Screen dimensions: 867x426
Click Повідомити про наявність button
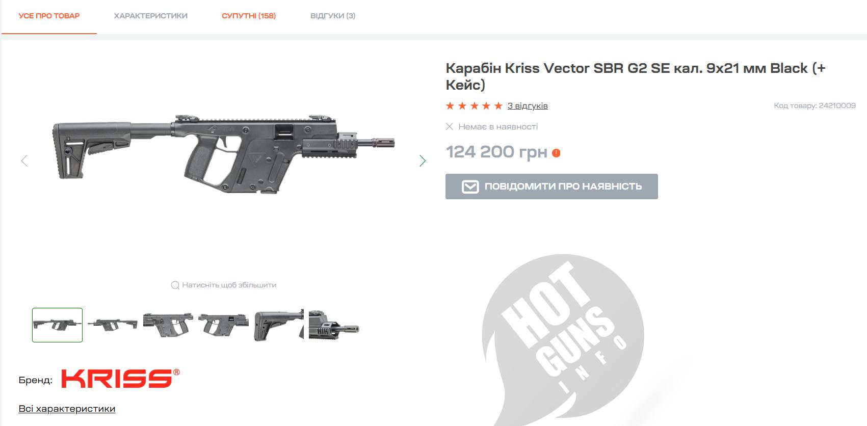coord(551,187)
